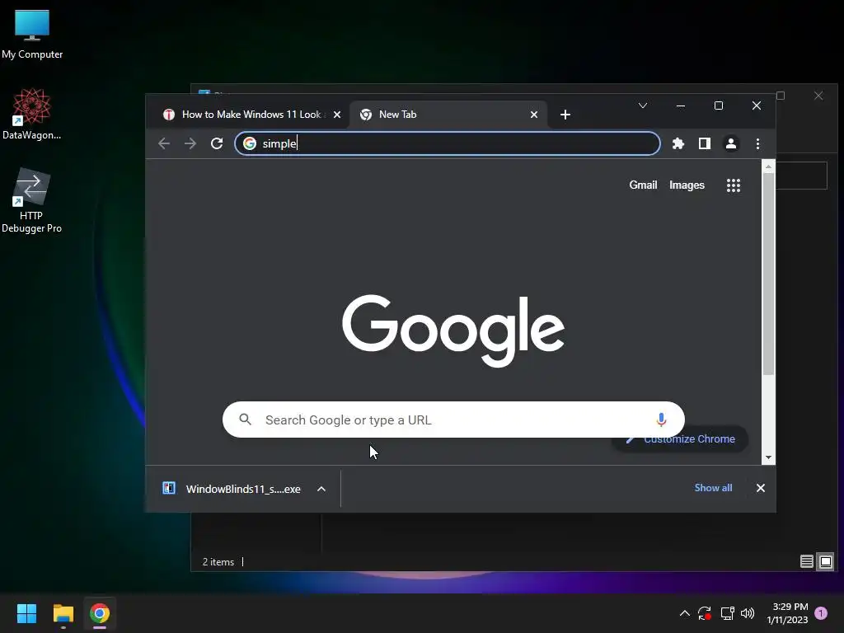The image size is (844, 633).
Task: Open the Windows Start button
Action: pyautogui.click(x=26, y=613)
